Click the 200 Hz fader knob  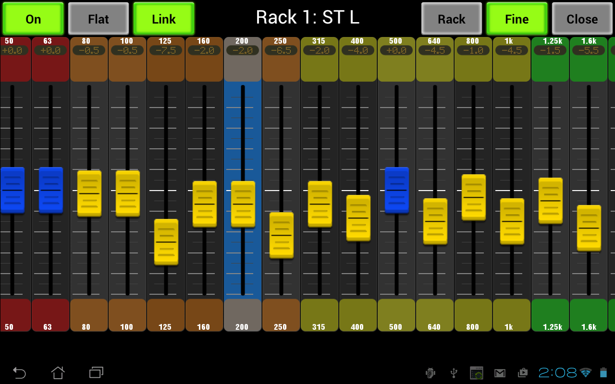(x=243, y=204)
